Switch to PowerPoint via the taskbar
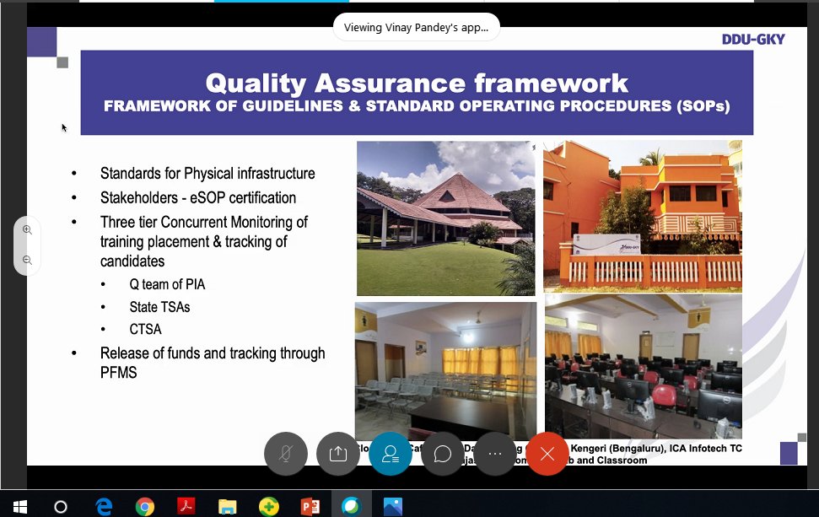Image resolution: width=819 pixels, height=517 pixels. point(310,506)
